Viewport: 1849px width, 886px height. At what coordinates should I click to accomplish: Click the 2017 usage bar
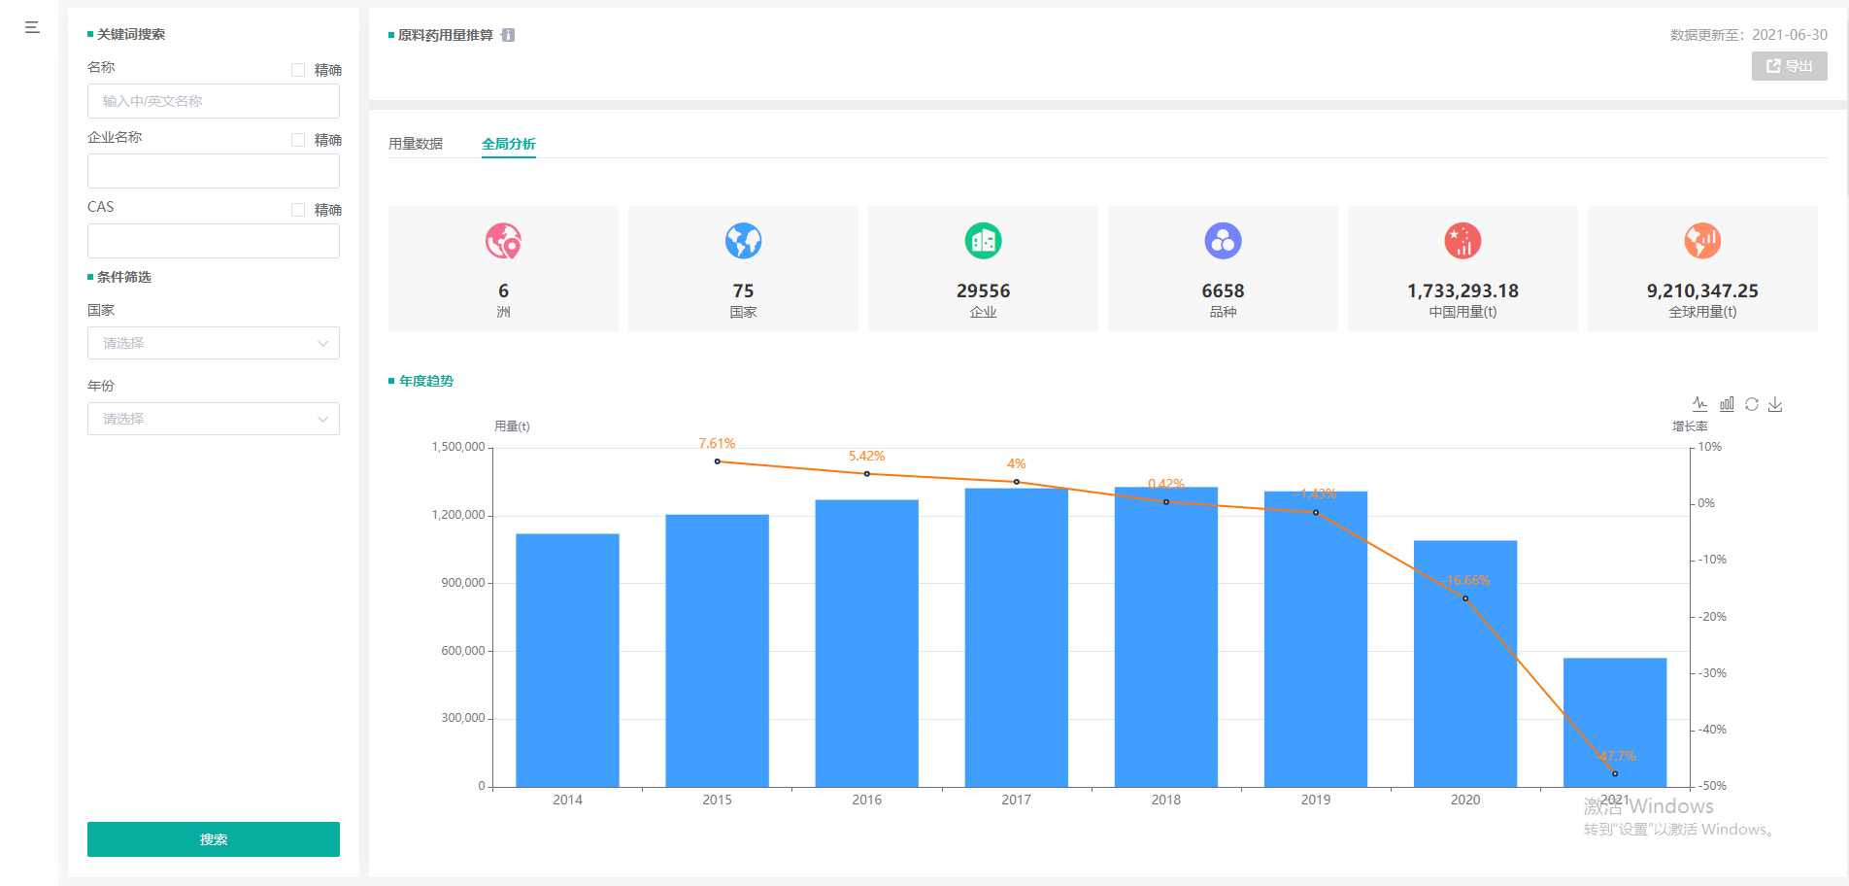click(1016, 637)
